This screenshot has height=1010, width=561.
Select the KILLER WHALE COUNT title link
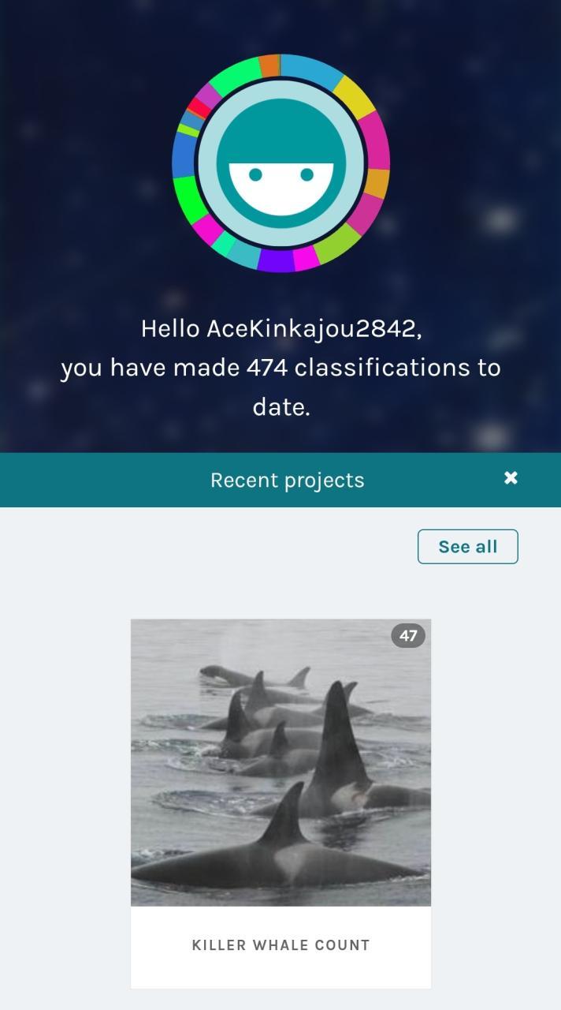[280, 945]
